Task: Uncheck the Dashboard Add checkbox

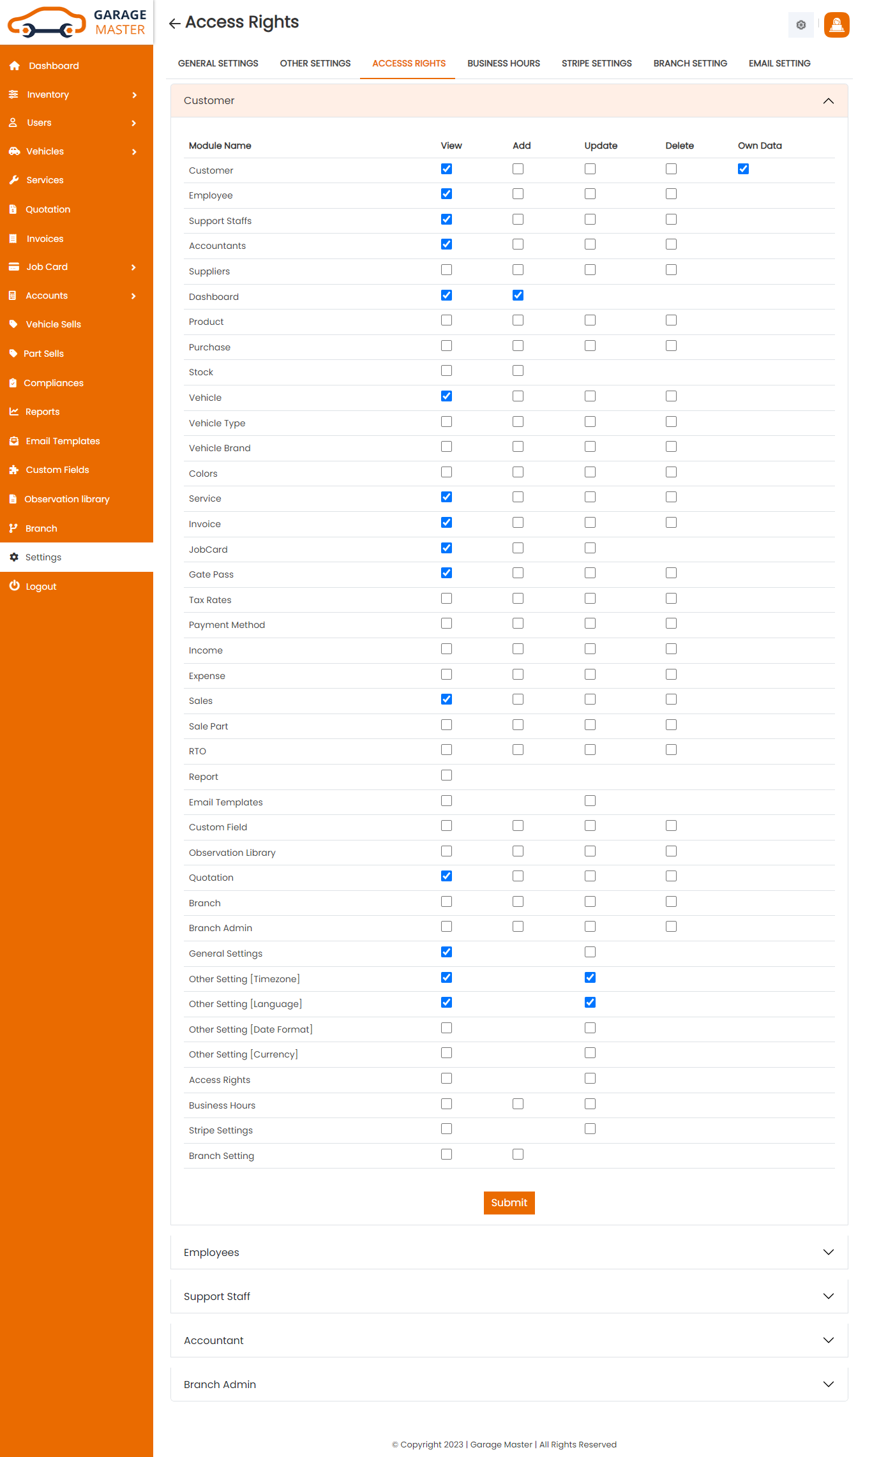Action: click(x=518, y=295)
